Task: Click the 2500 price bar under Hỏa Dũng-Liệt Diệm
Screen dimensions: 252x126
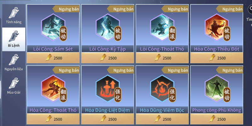Action: click(108, 119)
